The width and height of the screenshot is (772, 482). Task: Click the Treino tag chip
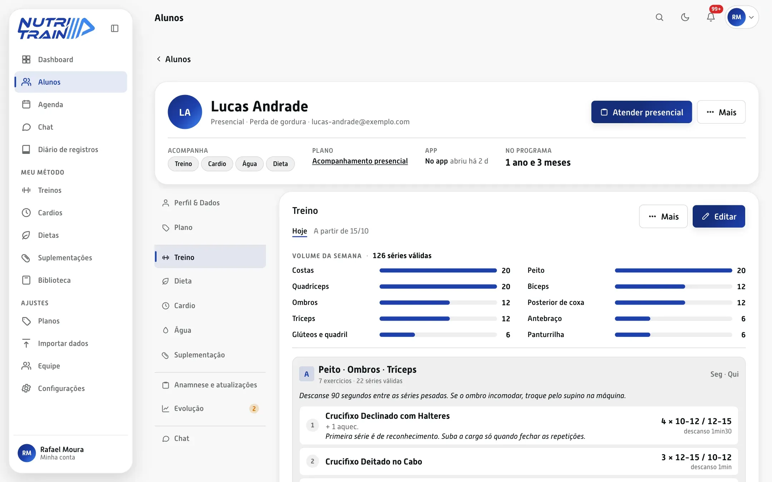[183, 164]
